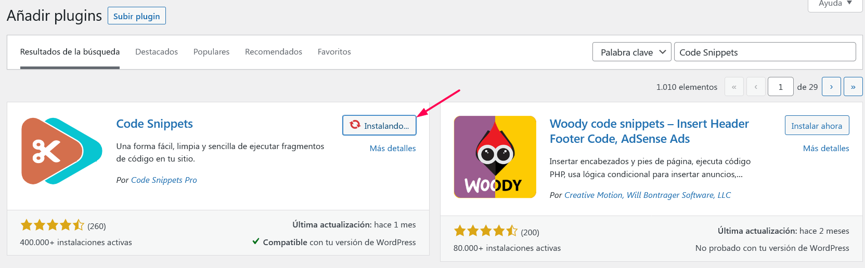The width and height of the screenshot is (865, 268).
Task: Click the Instalando... button
Action: tap(379, 125)
